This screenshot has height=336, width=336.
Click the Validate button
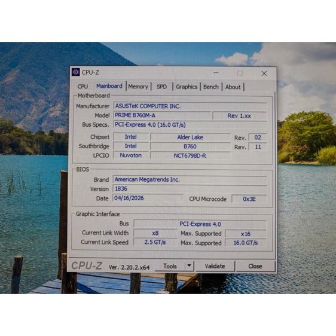[x=215, y=266]
